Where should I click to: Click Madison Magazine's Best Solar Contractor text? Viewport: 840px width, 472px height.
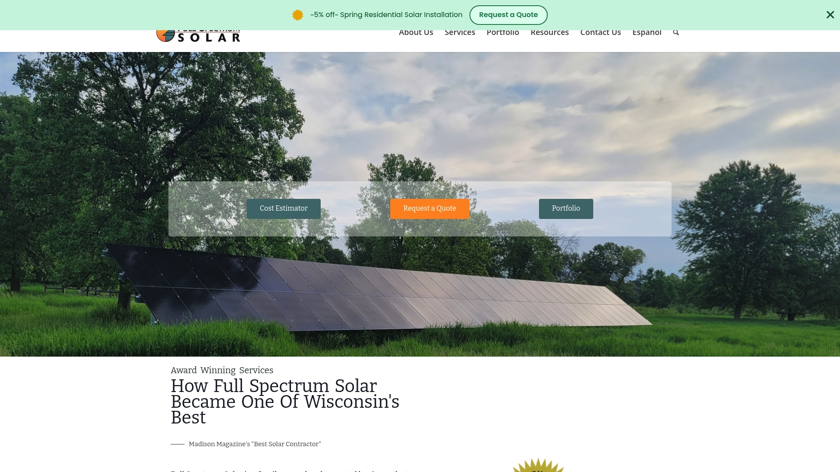pyautogui.click(x=255, y=444)
